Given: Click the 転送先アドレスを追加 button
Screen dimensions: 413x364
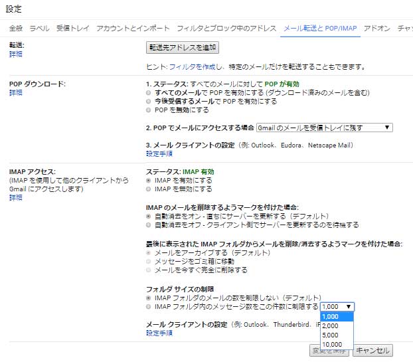Looking at the screenshot, I should (183, 48).
